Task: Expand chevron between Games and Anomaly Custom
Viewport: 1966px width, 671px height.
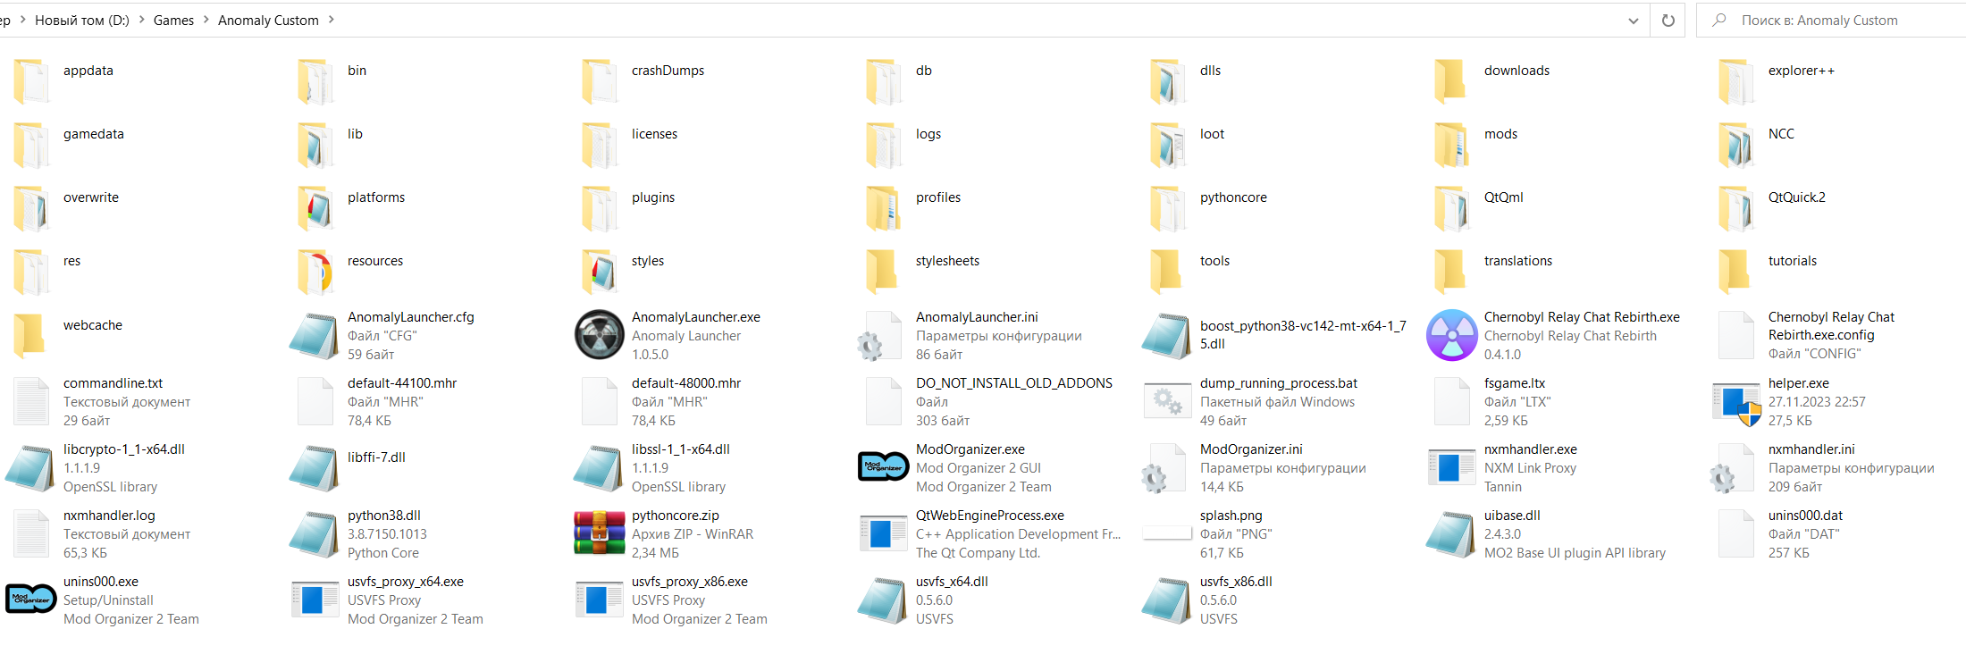Action: click(206, 20)
